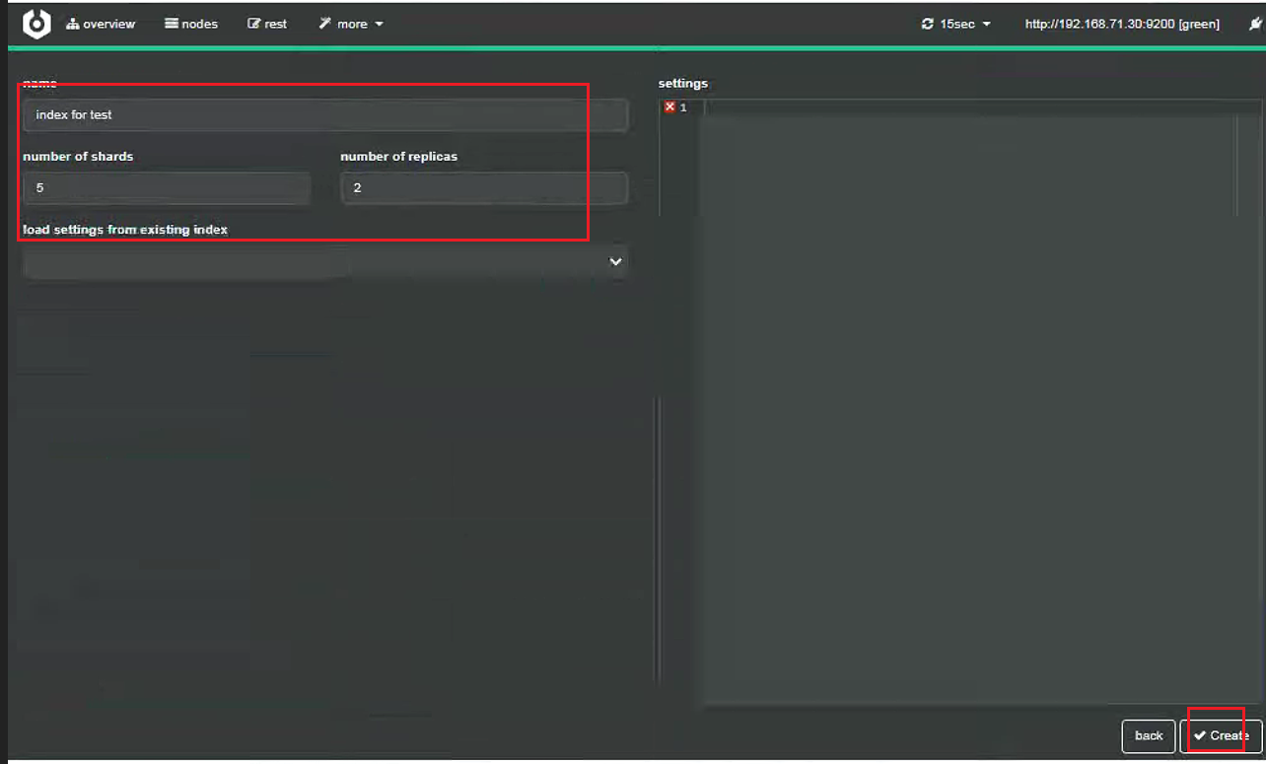Screen dimensions: 1266x764
Task: Open the rest client tab
Action: [x=267, y=24]
